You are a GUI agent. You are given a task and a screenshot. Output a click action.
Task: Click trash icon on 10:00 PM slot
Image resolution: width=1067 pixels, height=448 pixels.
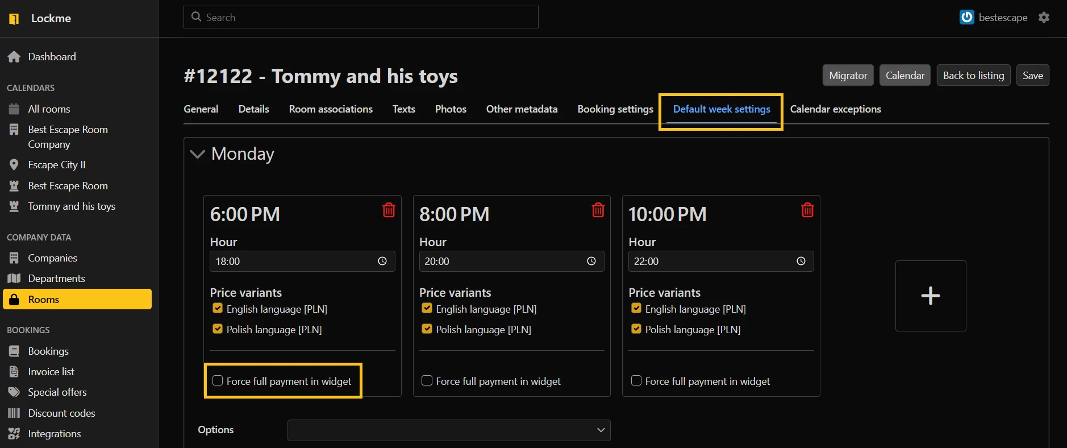point(807,210)
